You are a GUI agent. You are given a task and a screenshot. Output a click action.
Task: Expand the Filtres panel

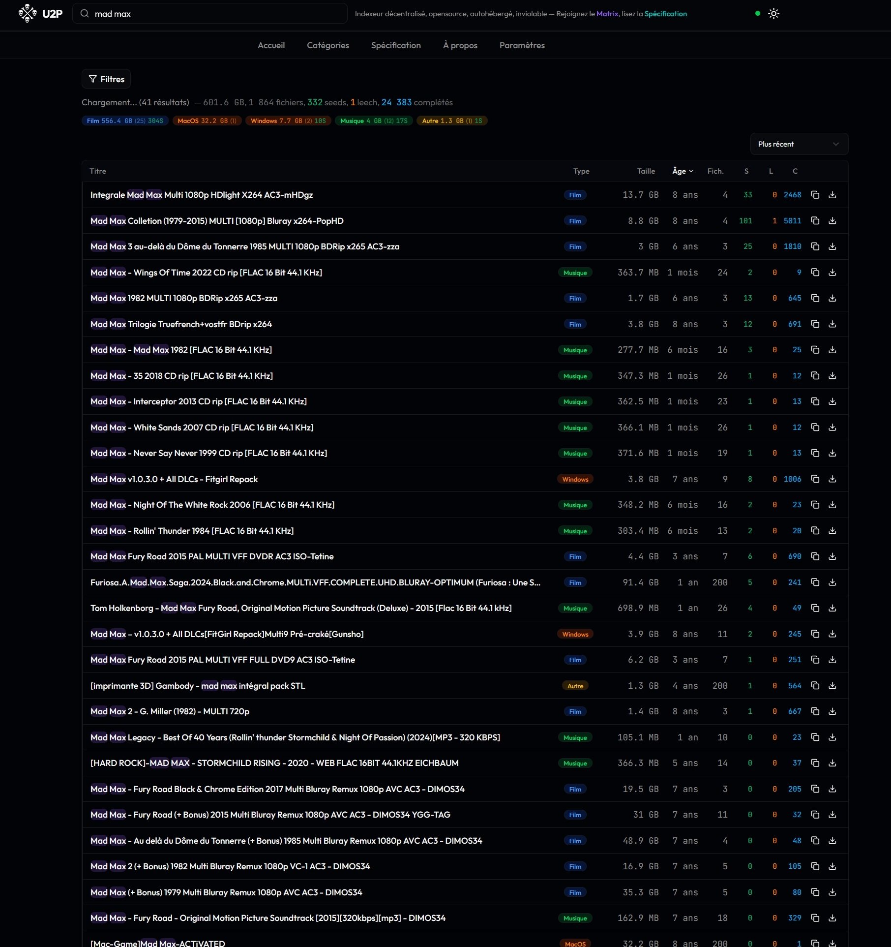(106, 79)
